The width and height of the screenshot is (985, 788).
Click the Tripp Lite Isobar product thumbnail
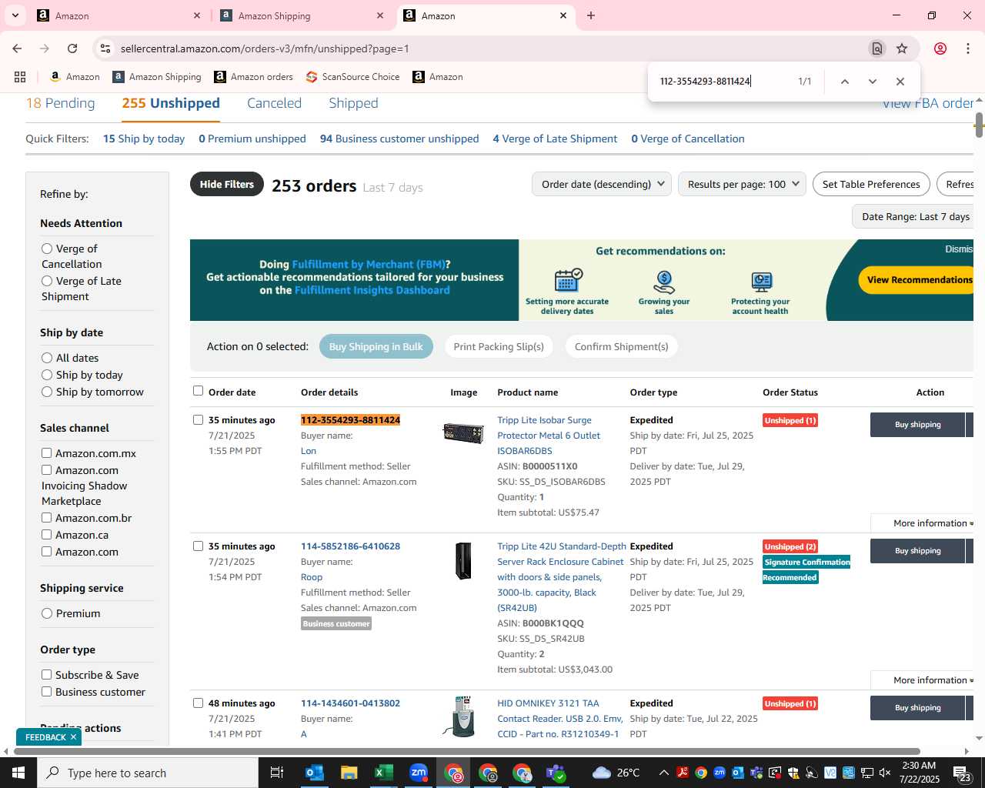pos(463,433)
